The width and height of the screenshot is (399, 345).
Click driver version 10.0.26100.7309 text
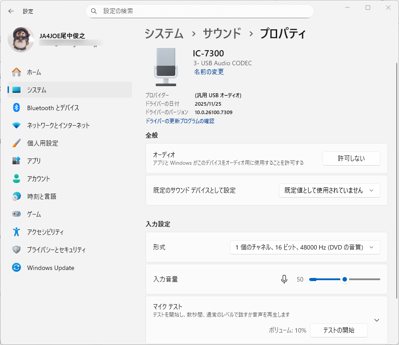point(214,112)
